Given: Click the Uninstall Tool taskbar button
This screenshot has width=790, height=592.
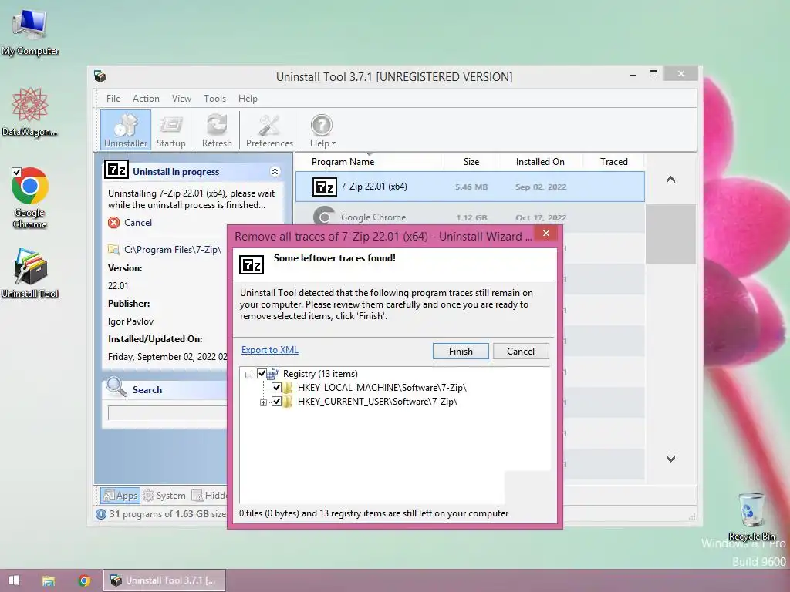Looking at the screenshot, I should click(164, 580).
